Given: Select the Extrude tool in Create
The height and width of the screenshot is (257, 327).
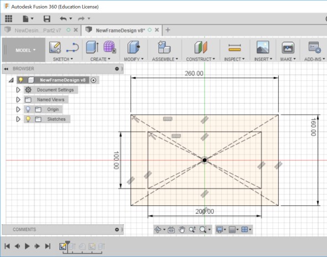Looking at the screenshot, I should point(92,47).
